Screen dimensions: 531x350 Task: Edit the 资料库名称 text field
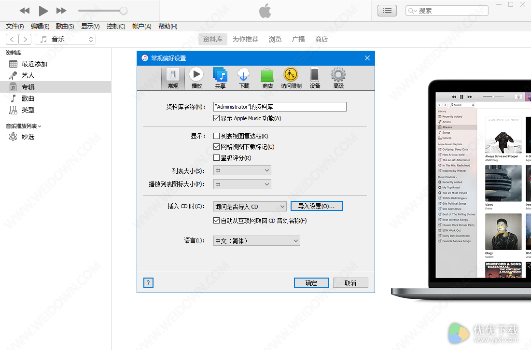click(x=279, y=107)
